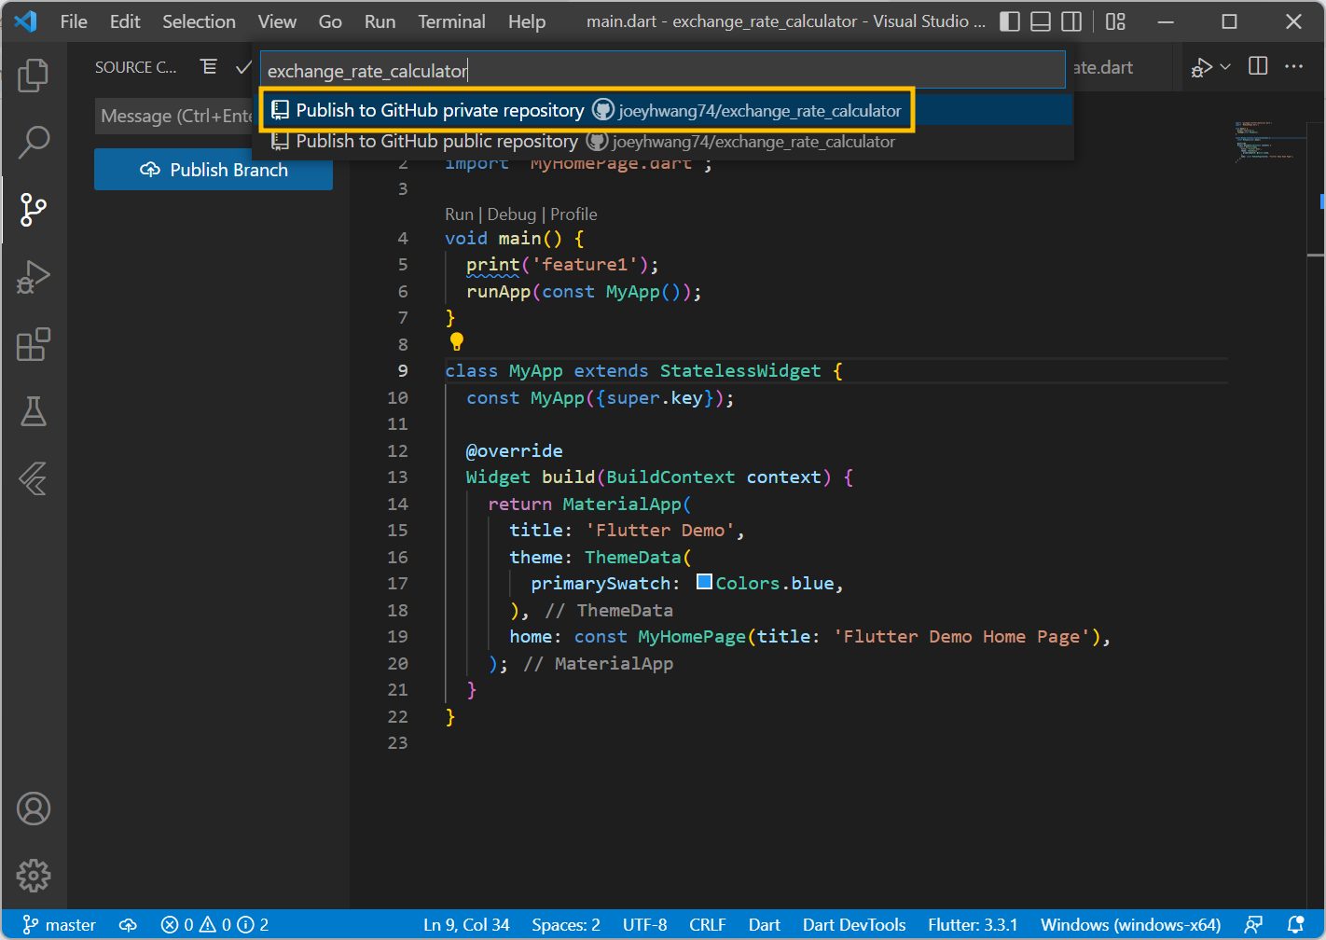1326x940 pixels.
Task: Click the Split Editor icon
Action: (x=1258, y=66)
